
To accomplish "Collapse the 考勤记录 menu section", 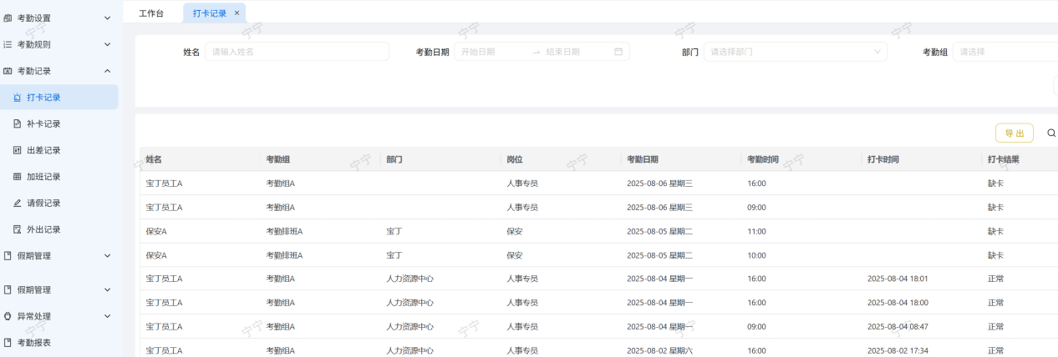I will (x=107, y=71).
